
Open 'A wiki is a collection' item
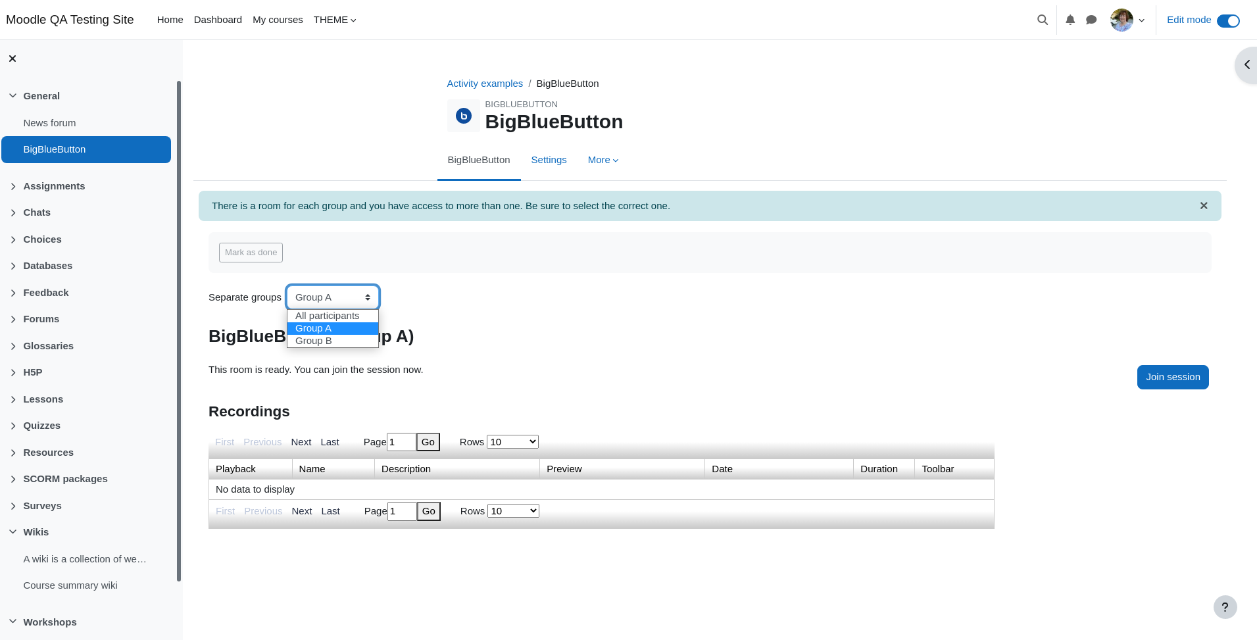click(85, 559)
